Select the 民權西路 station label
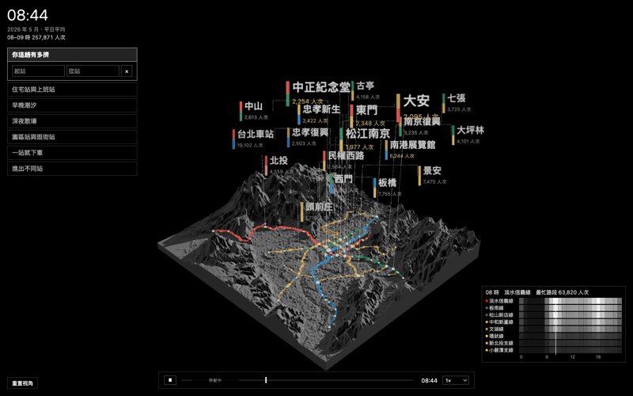Image resolution: width=633 pixels, height=396 pixels. pyautogui.click(x=346, y=155)
